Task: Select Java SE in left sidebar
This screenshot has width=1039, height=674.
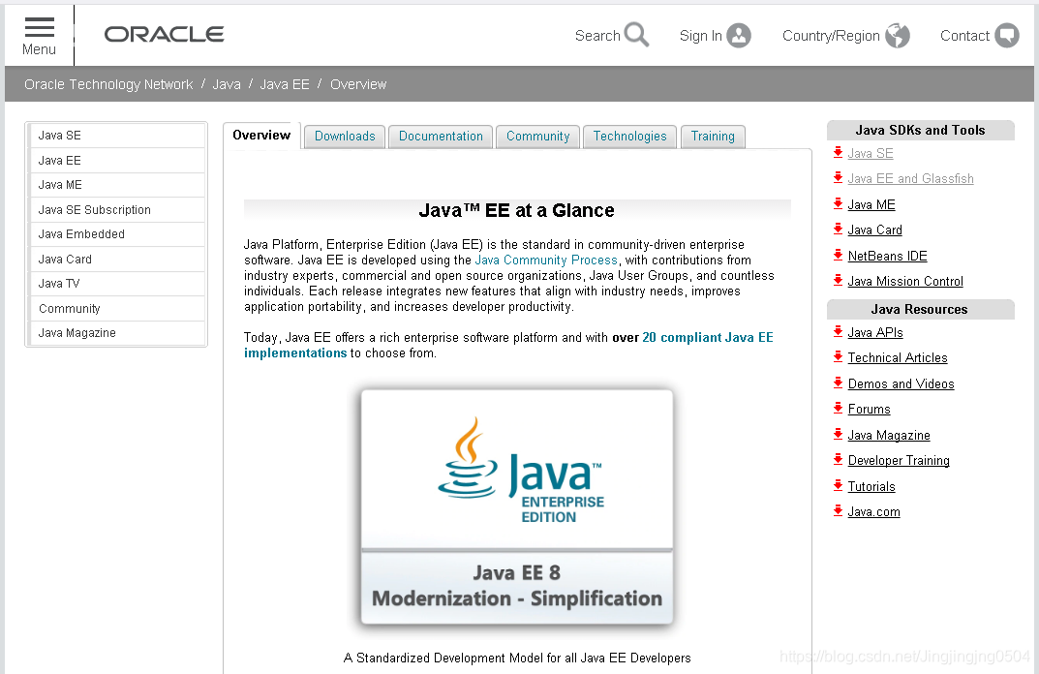Action: click(117, 136)
